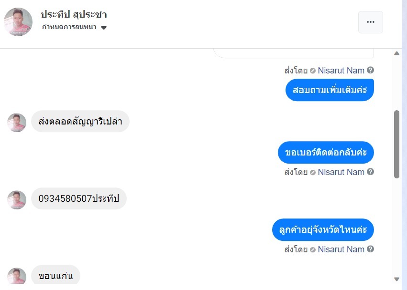
Task: Click the sender avatar beside 0934580507ประทีป
Action: (x=17, y=200)
